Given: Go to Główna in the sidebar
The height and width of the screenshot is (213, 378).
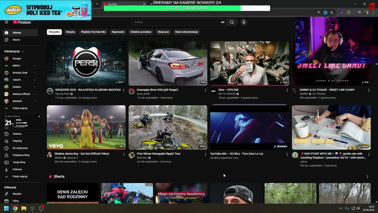Looking at the screenshot, I should click(x=20, y=33).
